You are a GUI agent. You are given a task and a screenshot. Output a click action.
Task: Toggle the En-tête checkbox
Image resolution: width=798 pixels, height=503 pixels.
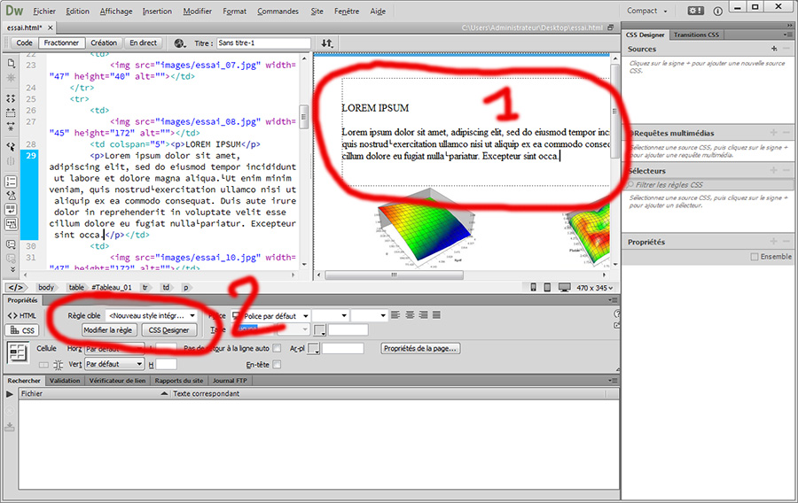pos(277,364)
